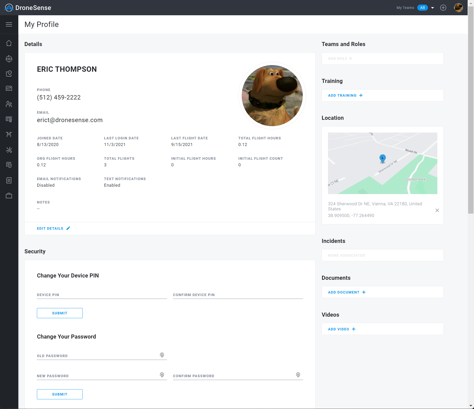The height and width of the screenshot is (409, 474).
Task: Open the users sidebar icon
Action: tap(9, 104)
